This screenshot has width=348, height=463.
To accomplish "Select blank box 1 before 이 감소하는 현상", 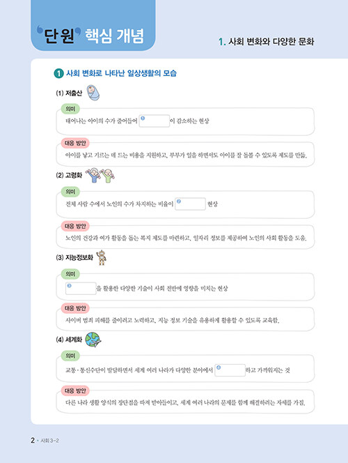I will pos(155,121).
